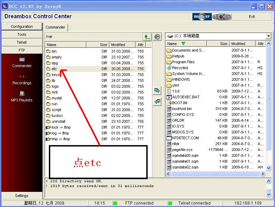Select the lock -> /tmp symlink icon

pos(49,127)
